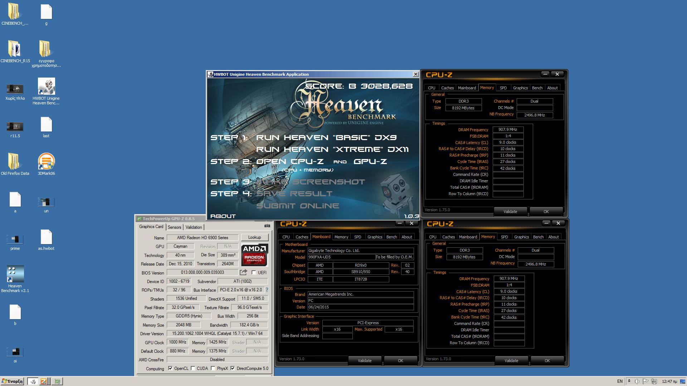This screenshot has height=386, width=687.
Task: Toggle the PhysX checkbox
Action: coord(213,368)
